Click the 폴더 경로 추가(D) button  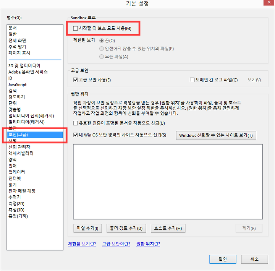pos(126,228)
